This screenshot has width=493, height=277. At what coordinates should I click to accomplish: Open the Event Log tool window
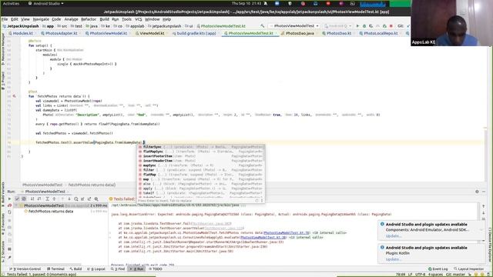(438, 269)
